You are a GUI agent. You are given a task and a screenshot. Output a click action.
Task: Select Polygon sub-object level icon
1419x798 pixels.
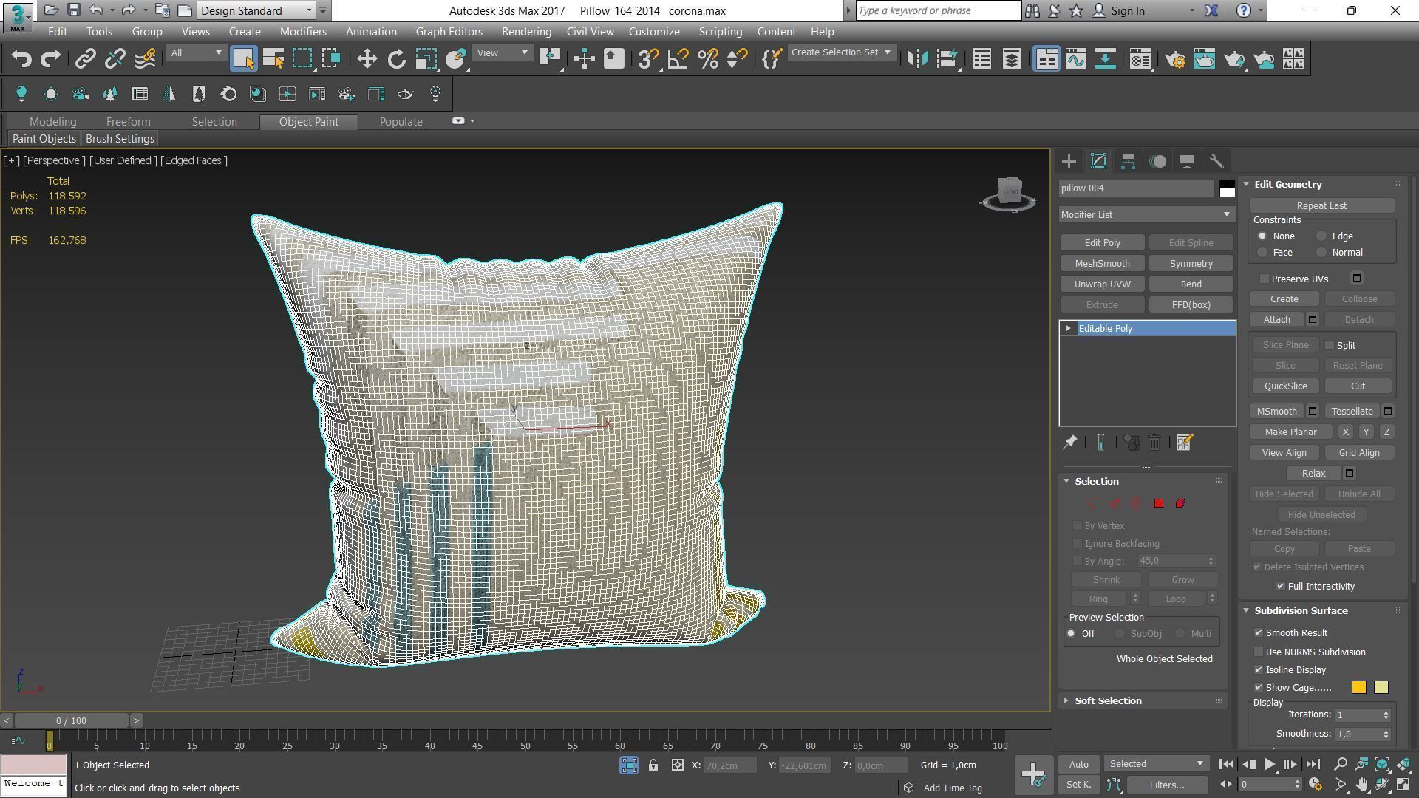[x=1158, y=503]
